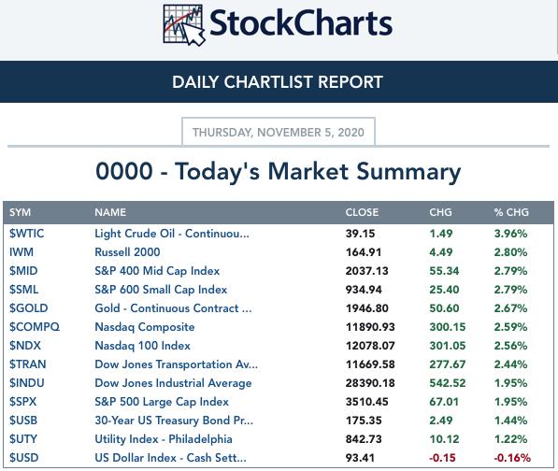This screenshot has width=558, height=471.
Task: Open the US Dollar Index link
Action: pos(170,458)
